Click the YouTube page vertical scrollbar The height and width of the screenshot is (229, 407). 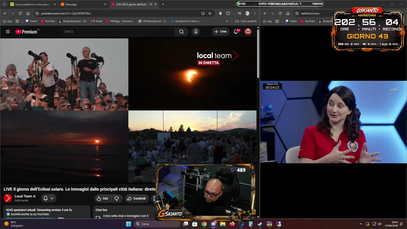258,53
